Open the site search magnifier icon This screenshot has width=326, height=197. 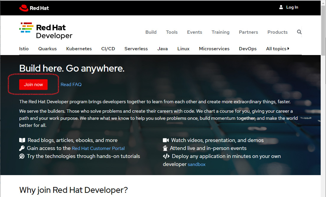(x=299, y=32)
